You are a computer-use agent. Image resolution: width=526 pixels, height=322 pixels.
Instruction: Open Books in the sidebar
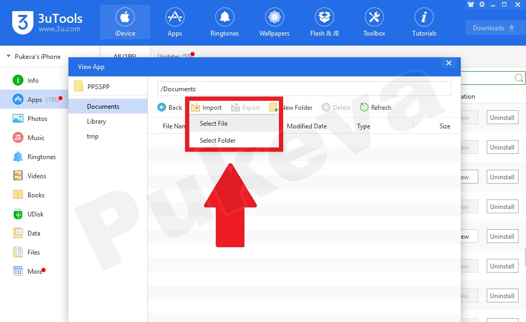[33, 195]
